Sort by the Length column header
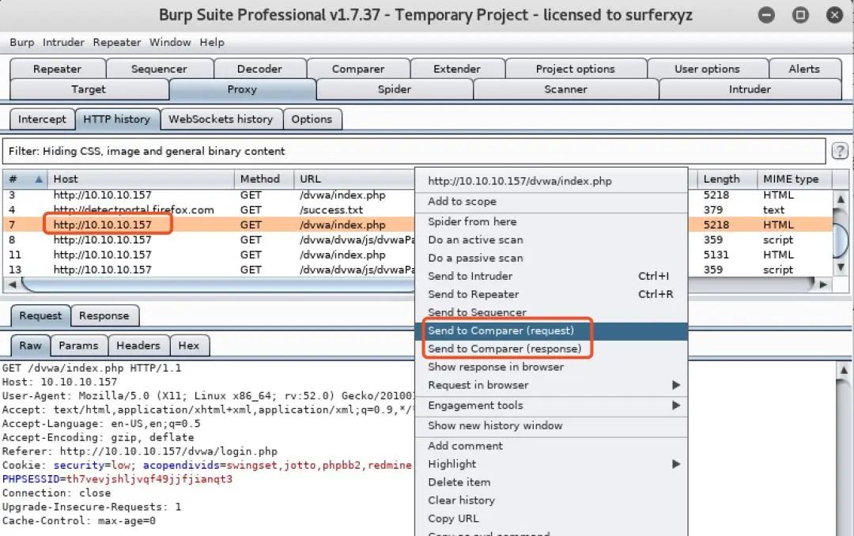The width and height of the screenshot is (854, 536). point(727,179)
